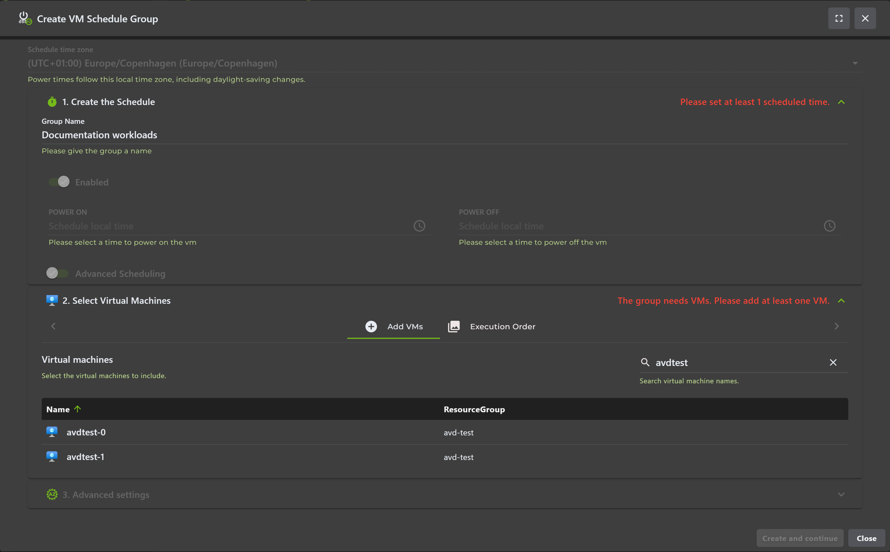Click the VM Schedule Group power icon in title
The height and width of the screenshot is (552, 890).
[25, 18]
